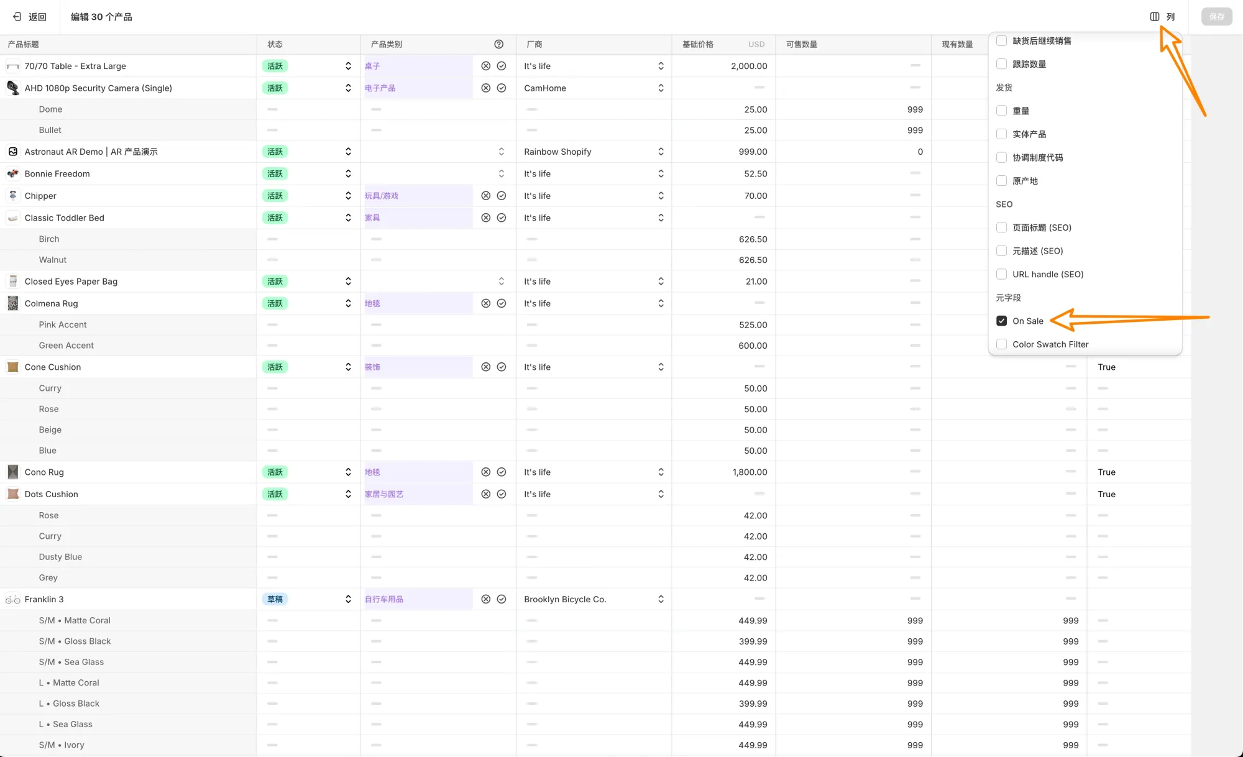Accept 自行车用品 category with the checkmark icon
This screenshot has width=1243, height=757.
pyautogui.click(x=502, y=599)
